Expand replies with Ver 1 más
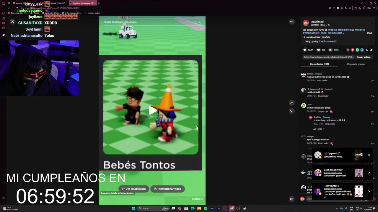Viewport: 378px width, 212px height. 318,129
